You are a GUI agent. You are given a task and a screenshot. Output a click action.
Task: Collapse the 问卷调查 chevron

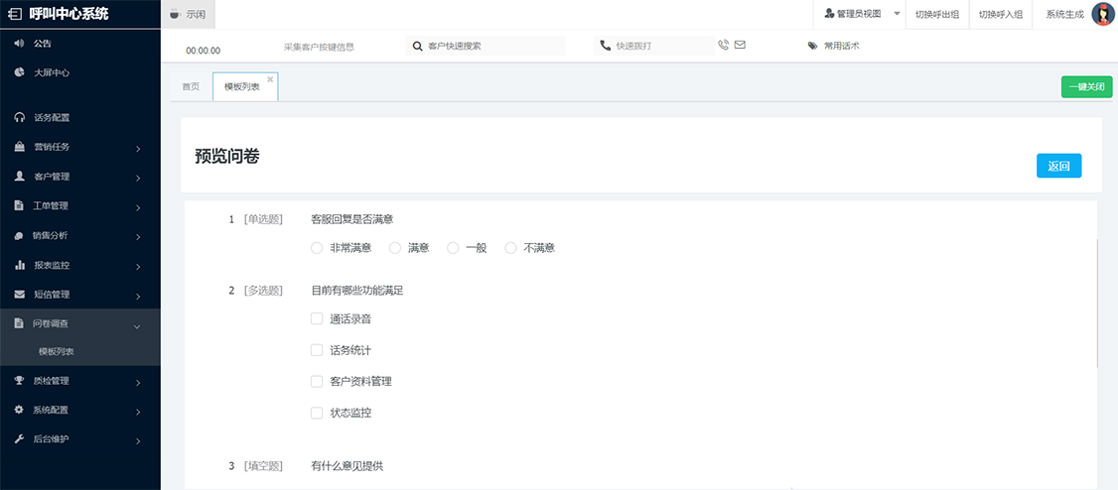tap(138, 326)
